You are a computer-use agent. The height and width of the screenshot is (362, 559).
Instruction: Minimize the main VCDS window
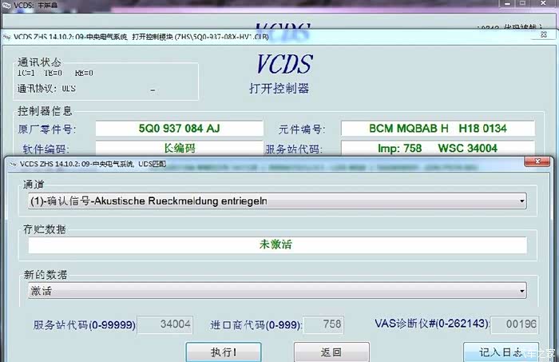(x=508, y=3)
